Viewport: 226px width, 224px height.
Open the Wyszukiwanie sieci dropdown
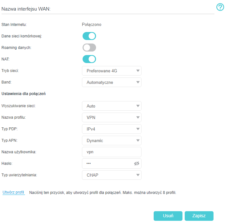pyautogui.click(x=111, y=106)
